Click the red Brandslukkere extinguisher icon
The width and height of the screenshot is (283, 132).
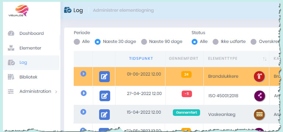(x=259, y=76)
